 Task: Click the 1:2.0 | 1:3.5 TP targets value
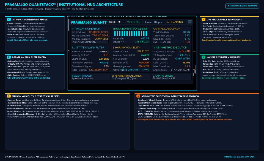coord(184,55)
